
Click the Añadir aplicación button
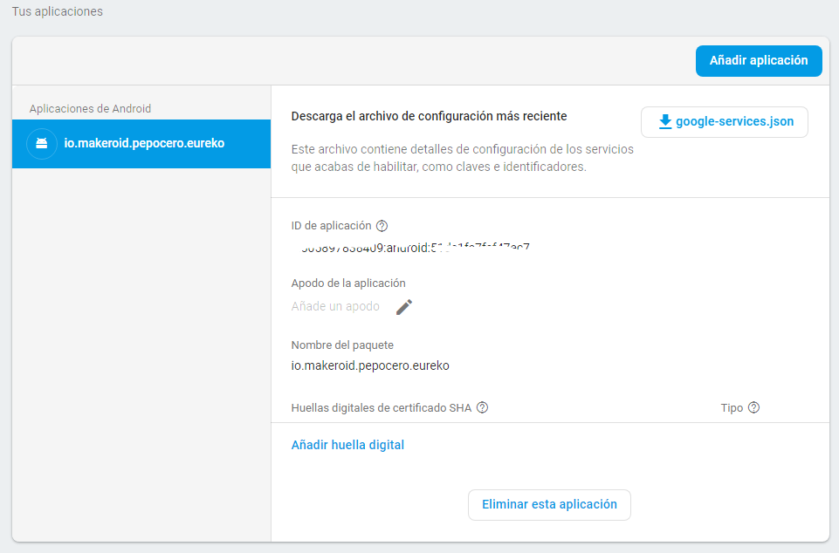(x=758, y=61)
